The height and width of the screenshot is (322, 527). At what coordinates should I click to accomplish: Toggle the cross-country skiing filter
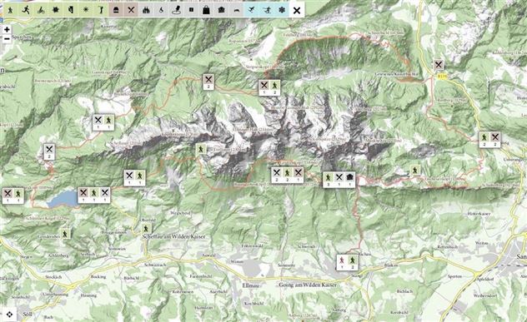coord(267,10)
